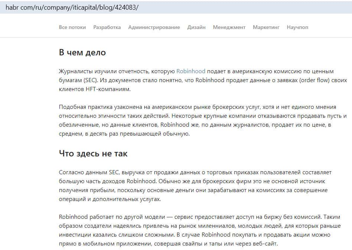Click the habr.com URL in the address bar

click(72, 7)
